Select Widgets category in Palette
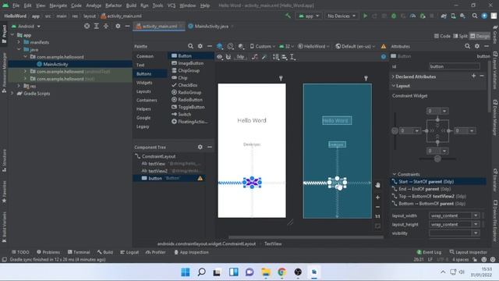This screenshot has height=281, width=499. click(144, 83)
